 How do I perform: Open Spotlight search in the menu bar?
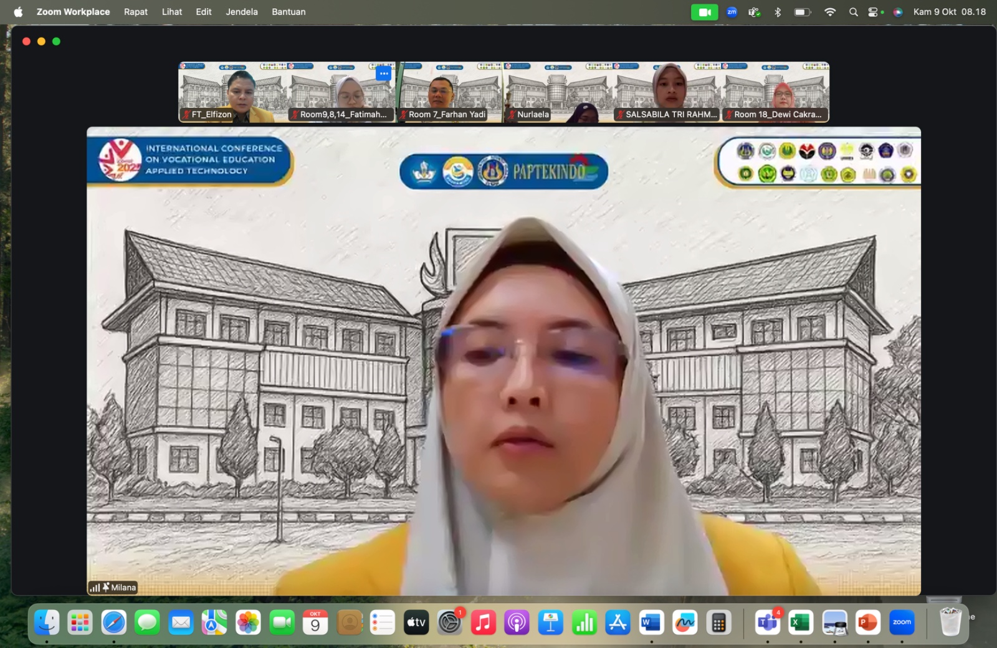[x=853, y=12]
